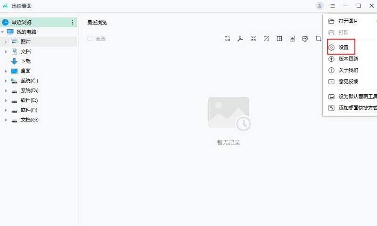Click the crop tool icon
Viewport: 377px width, 226px height.
pyautogui.click(x=318, y=39)
